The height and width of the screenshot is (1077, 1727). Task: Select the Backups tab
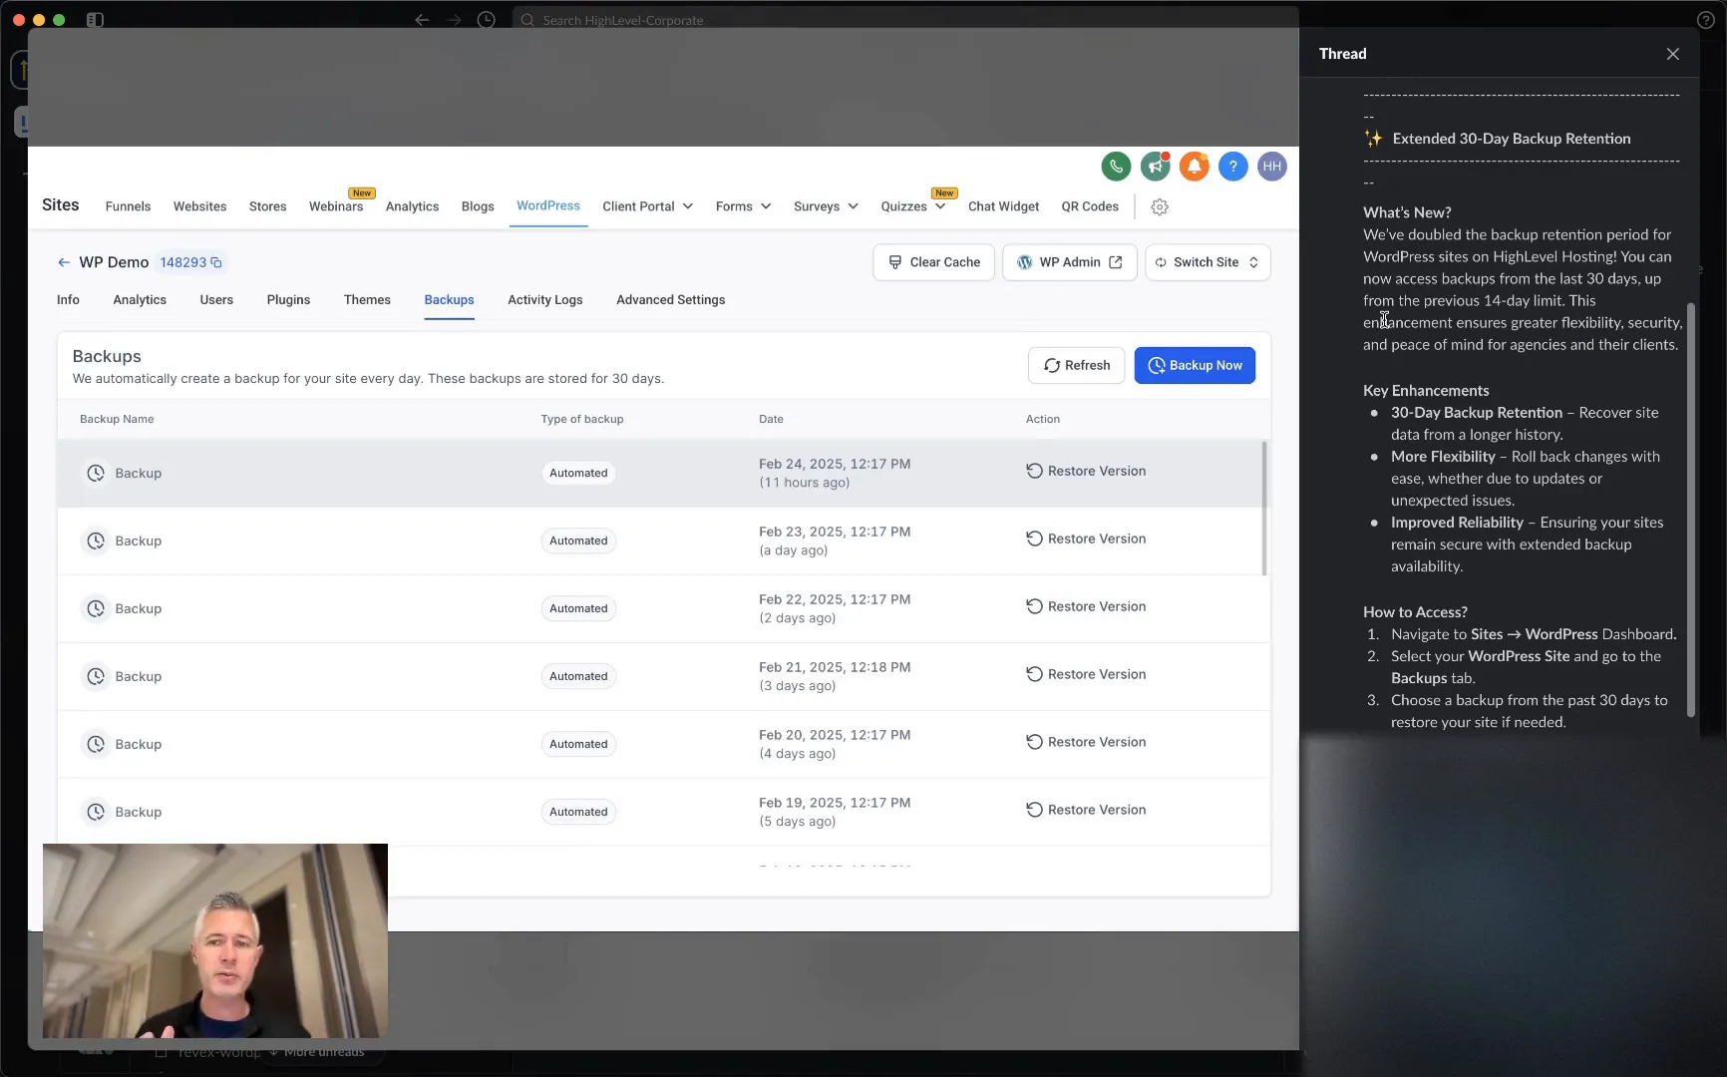pos(449,299)
